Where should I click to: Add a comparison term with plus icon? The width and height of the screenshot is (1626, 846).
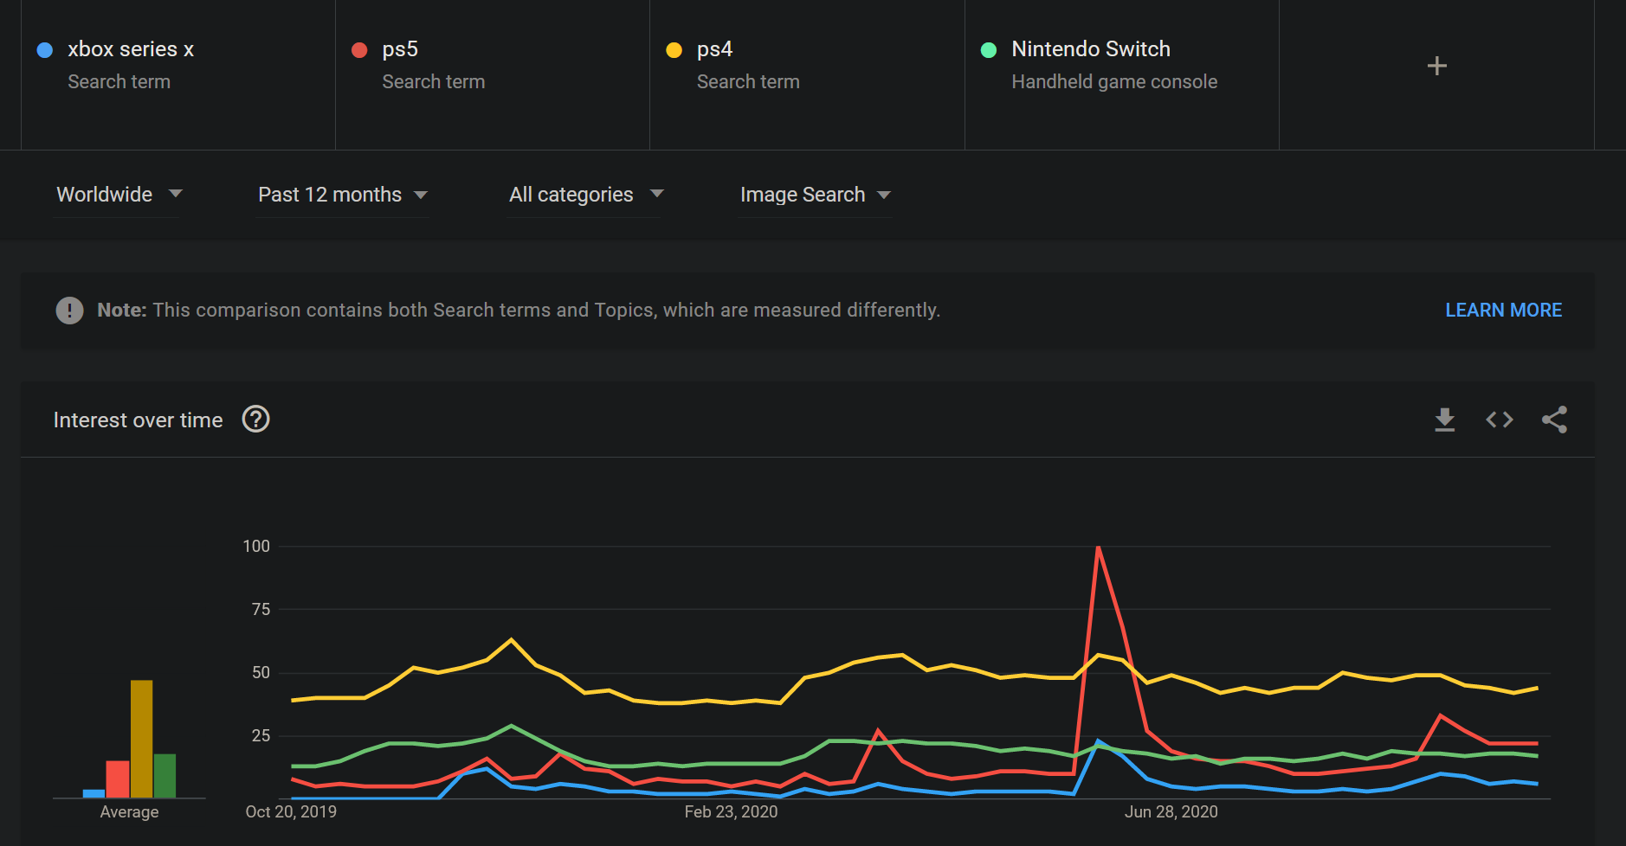[x=1436, y=66]
